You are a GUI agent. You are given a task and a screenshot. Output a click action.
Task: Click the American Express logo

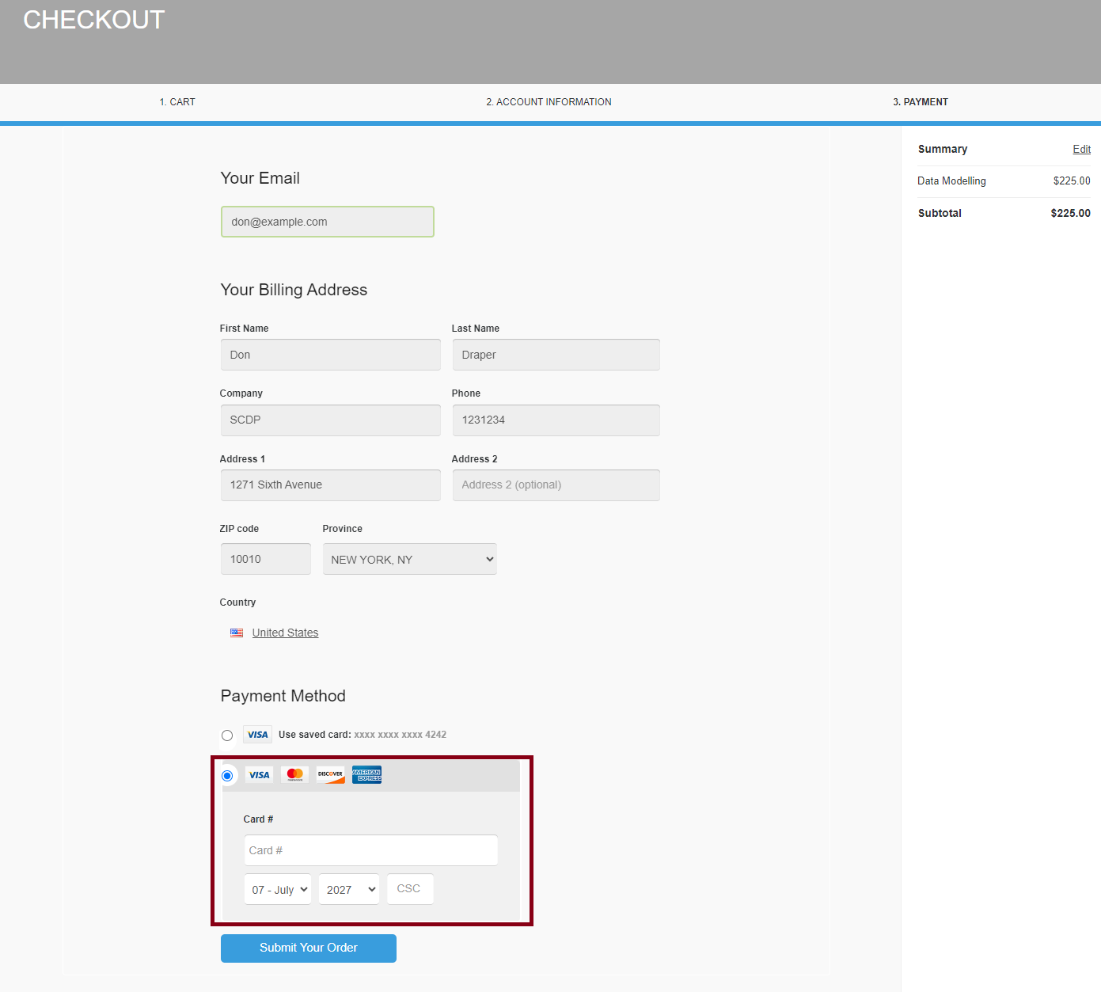366,775
